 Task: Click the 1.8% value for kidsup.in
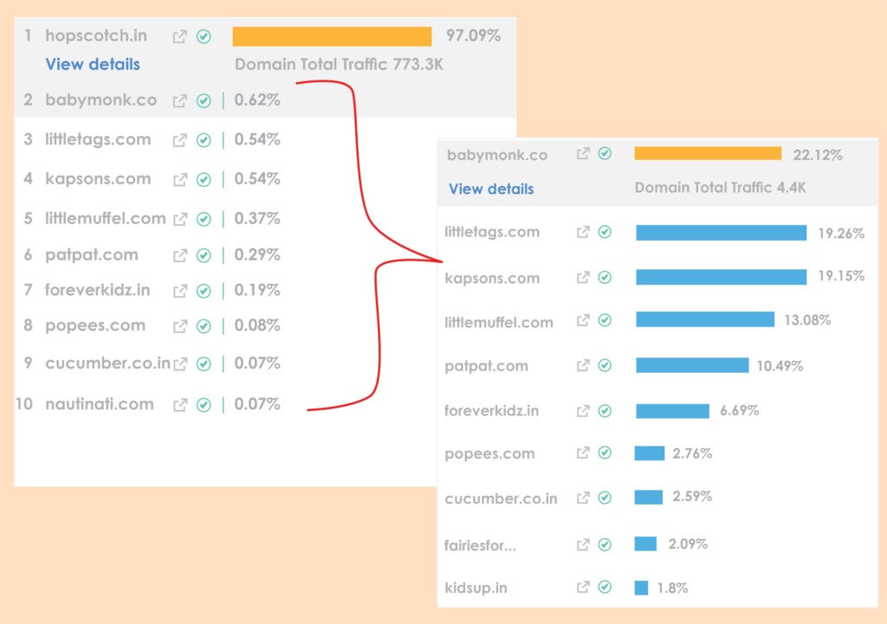(x=672, y=588)
